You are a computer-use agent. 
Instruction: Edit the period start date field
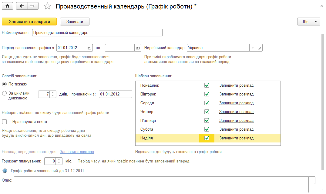[71, 48]
